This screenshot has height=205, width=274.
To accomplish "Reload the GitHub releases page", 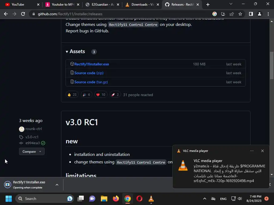I will click(x=23, y=14).
